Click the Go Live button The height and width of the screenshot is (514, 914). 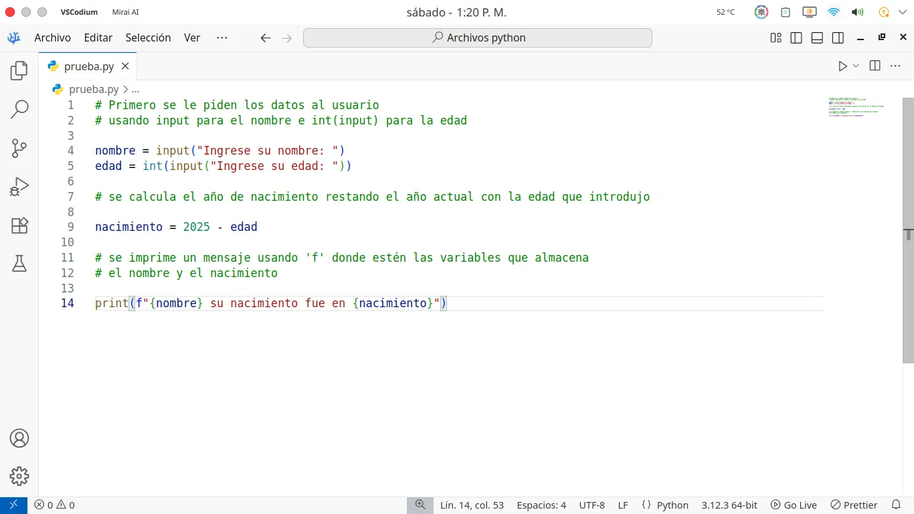[794, 505]
